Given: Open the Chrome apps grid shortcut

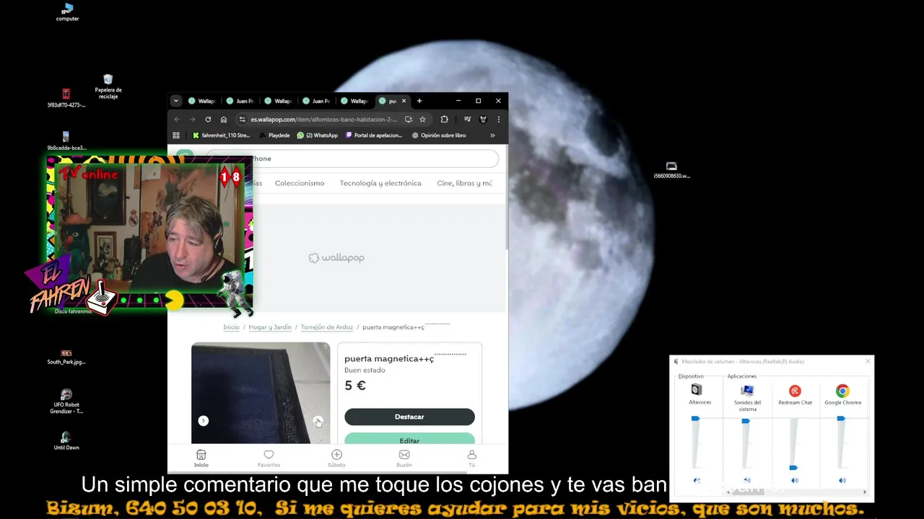Looking at the screenshot, I should pos(176,136).
